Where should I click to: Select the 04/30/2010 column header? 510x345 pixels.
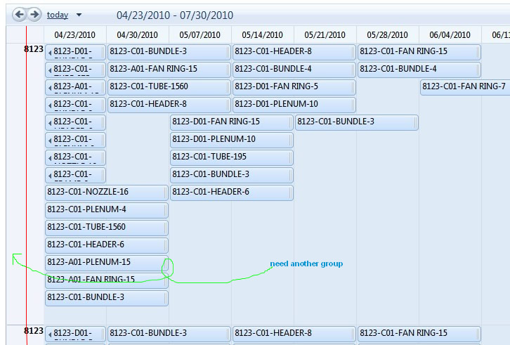coord(137,35)
